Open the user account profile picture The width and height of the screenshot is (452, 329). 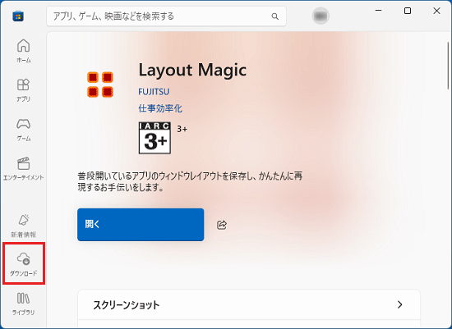point(321,16)
